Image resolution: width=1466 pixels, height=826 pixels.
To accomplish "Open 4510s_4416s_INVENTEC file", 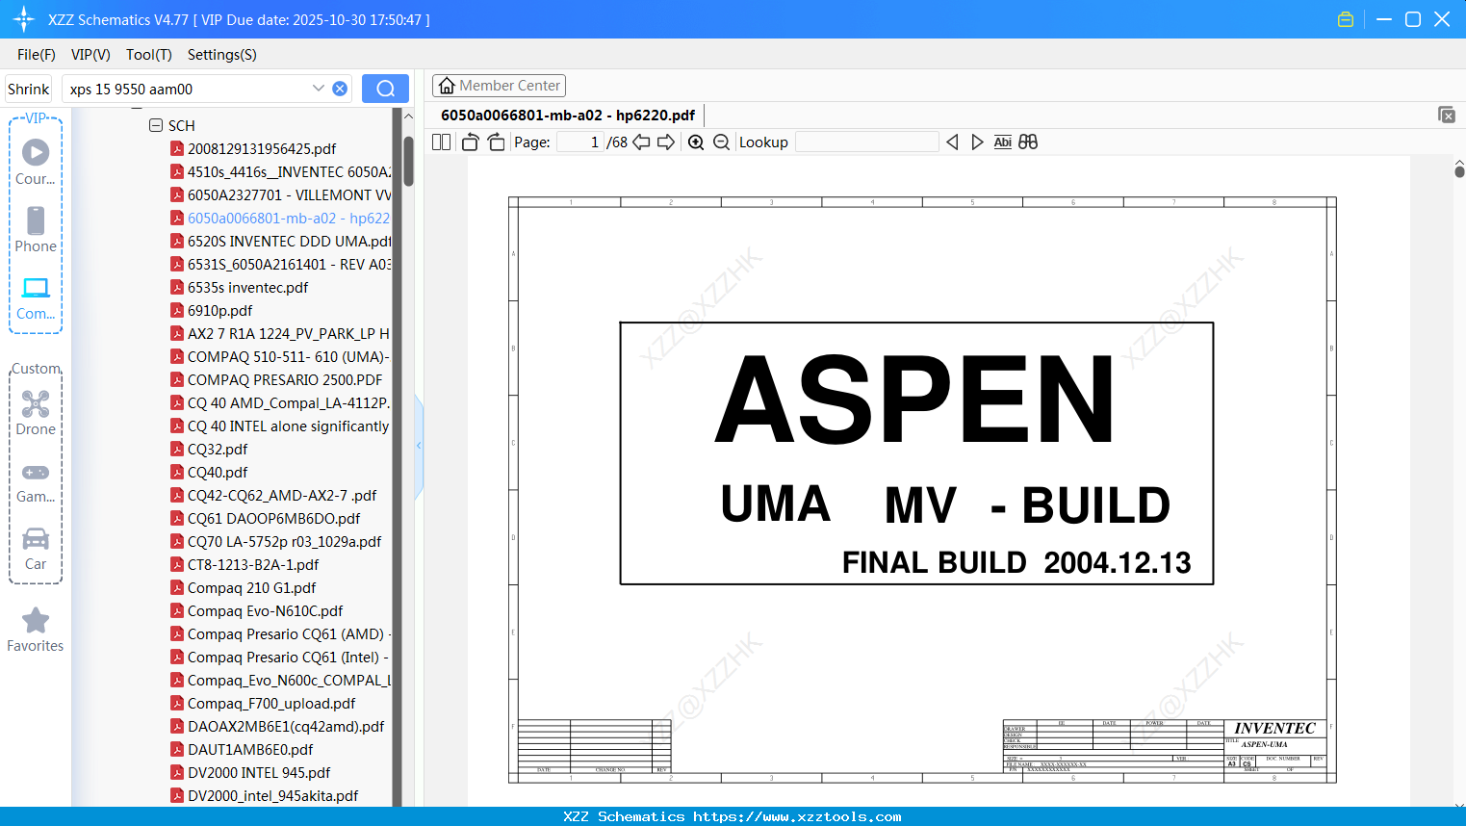I will coord(289,172).
